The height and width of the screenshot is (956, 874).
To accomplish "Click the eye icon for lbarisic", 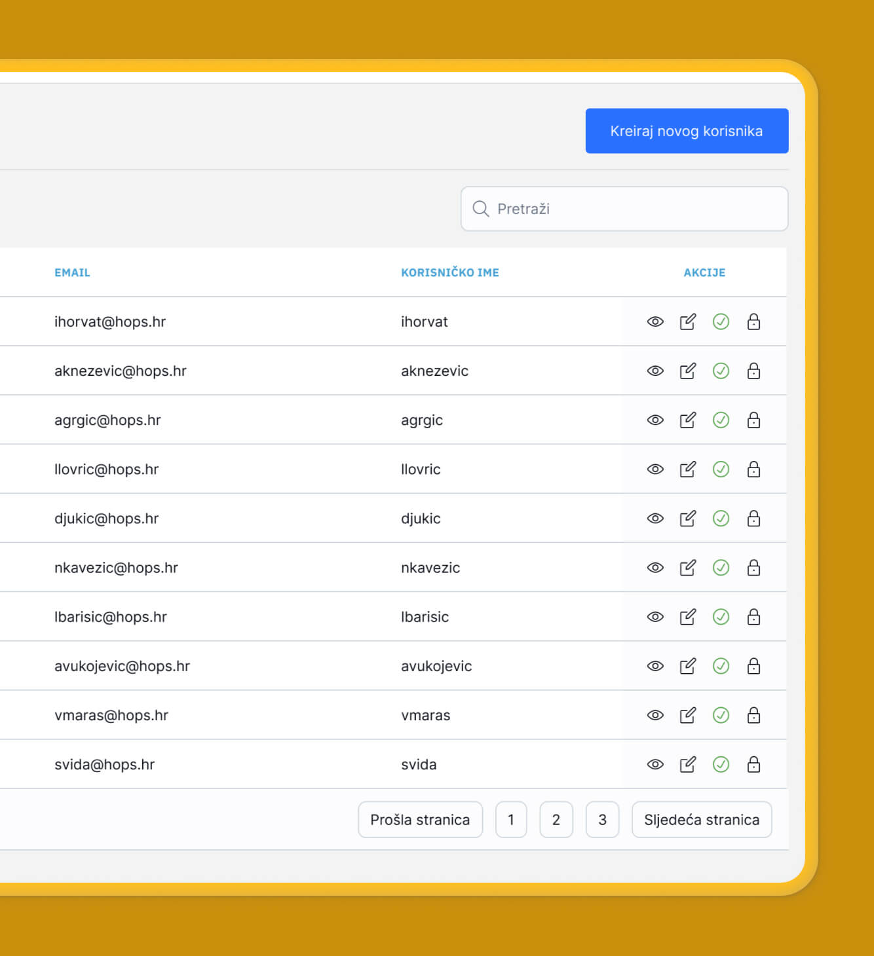I will [x=655, y=617].
